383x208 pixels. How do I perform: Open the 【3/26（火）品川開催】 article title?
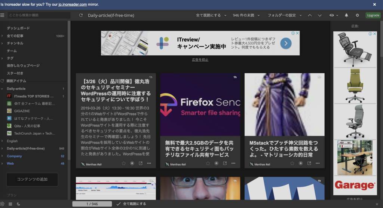point(116,90)
